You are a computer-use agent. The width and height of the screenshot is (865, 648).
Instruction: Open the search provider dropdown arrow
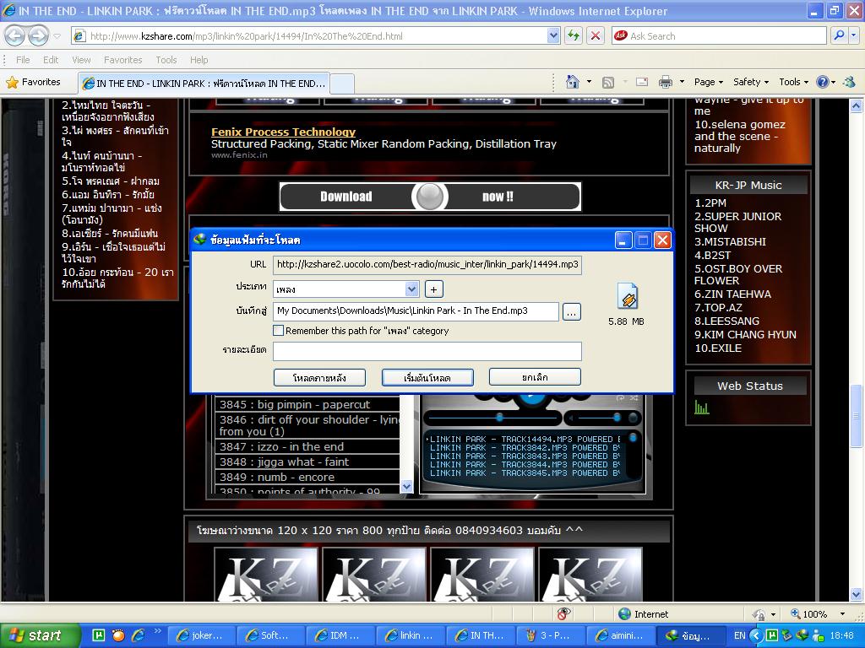tap(854, 35)
